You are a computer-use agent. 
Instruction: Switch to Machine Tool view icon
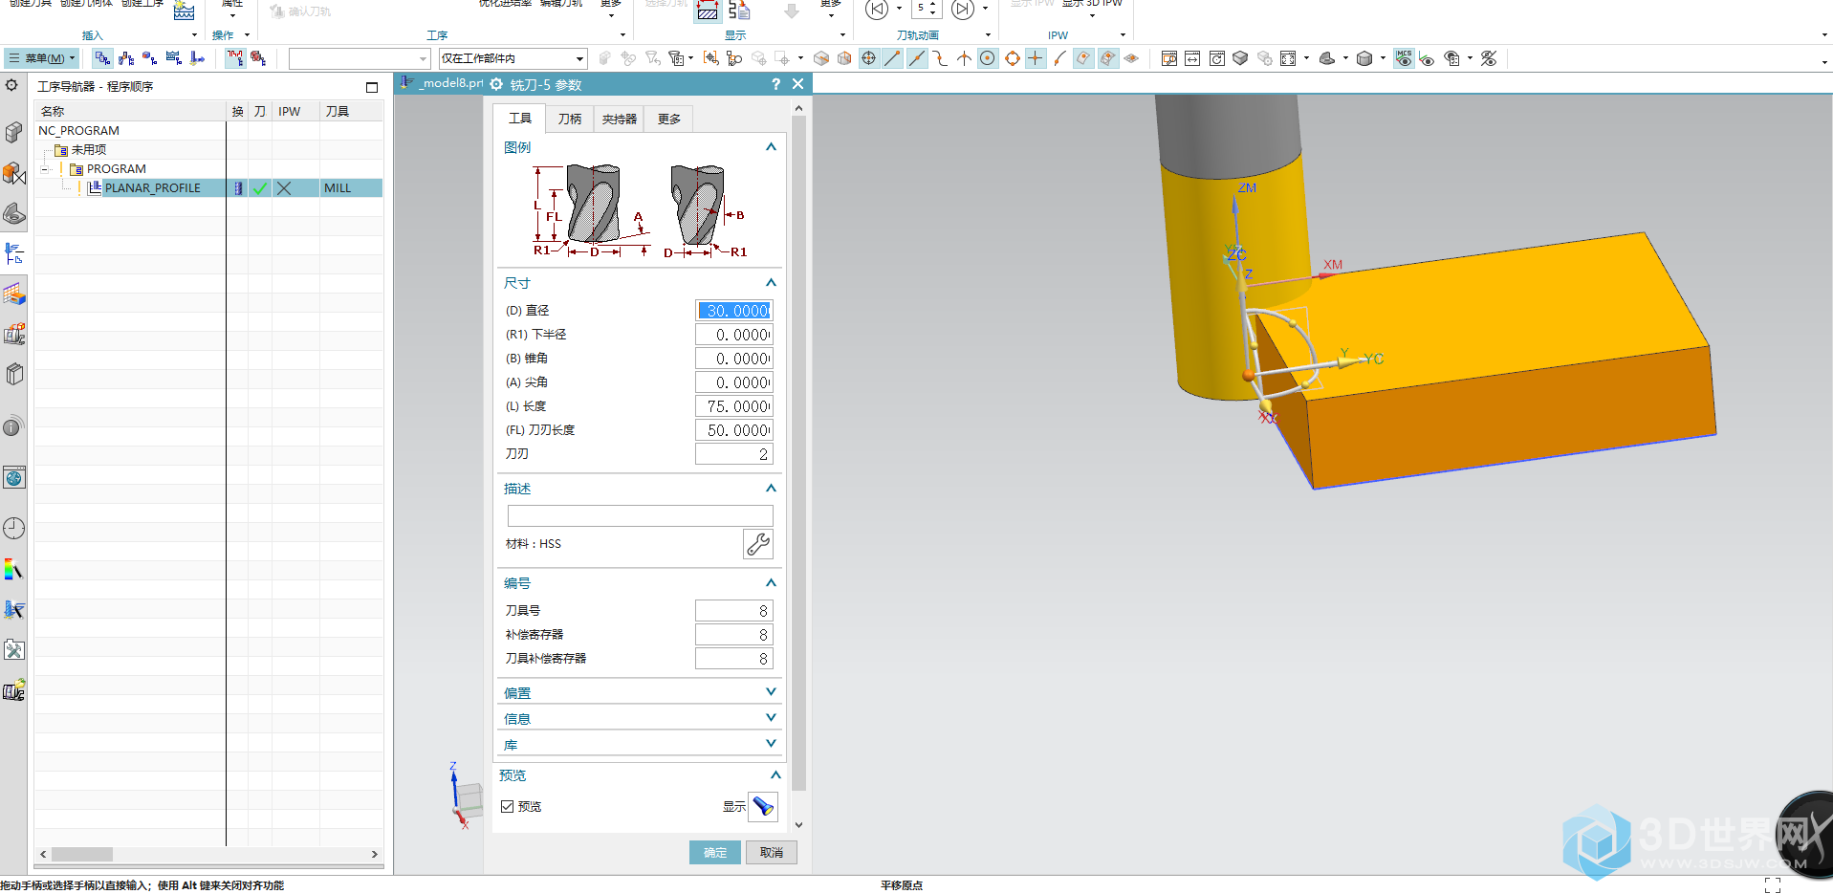pyautogui.click(x=126, y=58)
